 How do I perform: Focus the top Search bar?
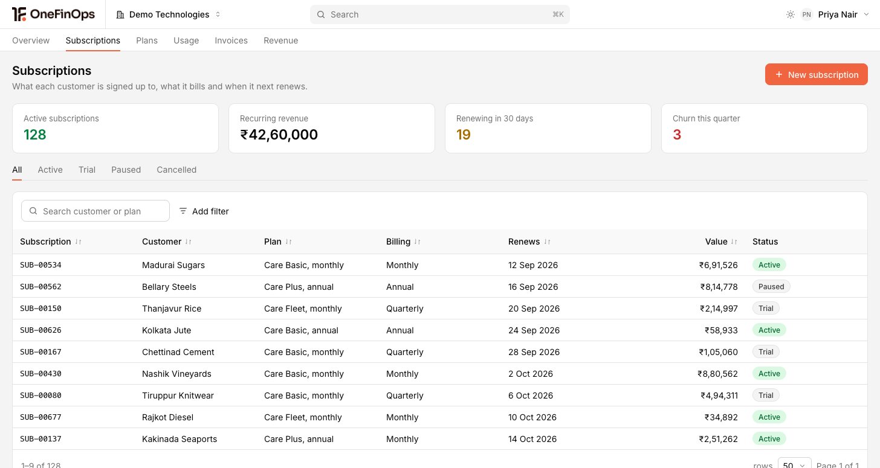pos(440,14)
